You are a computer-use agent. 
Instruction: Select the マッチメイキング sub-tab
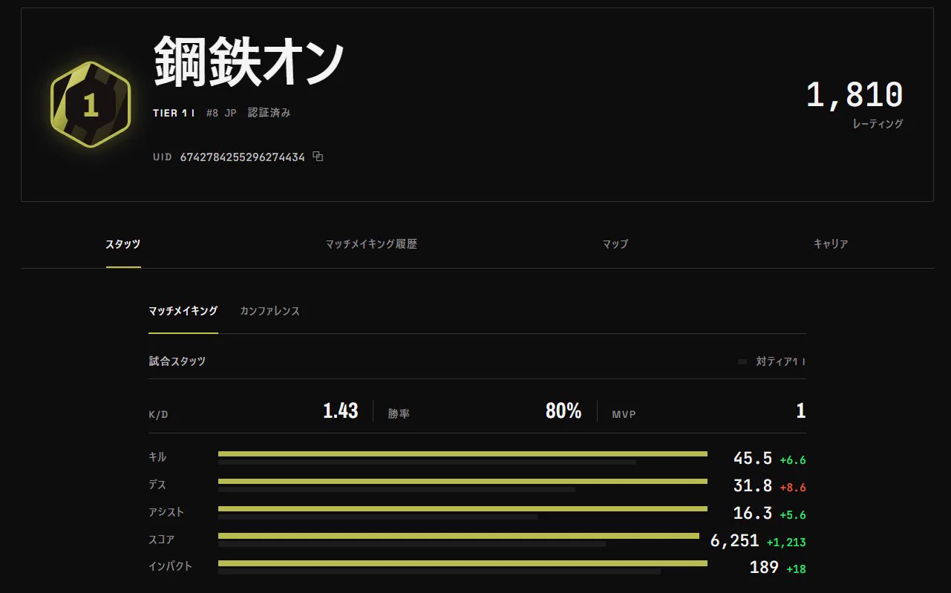(183, 311)
